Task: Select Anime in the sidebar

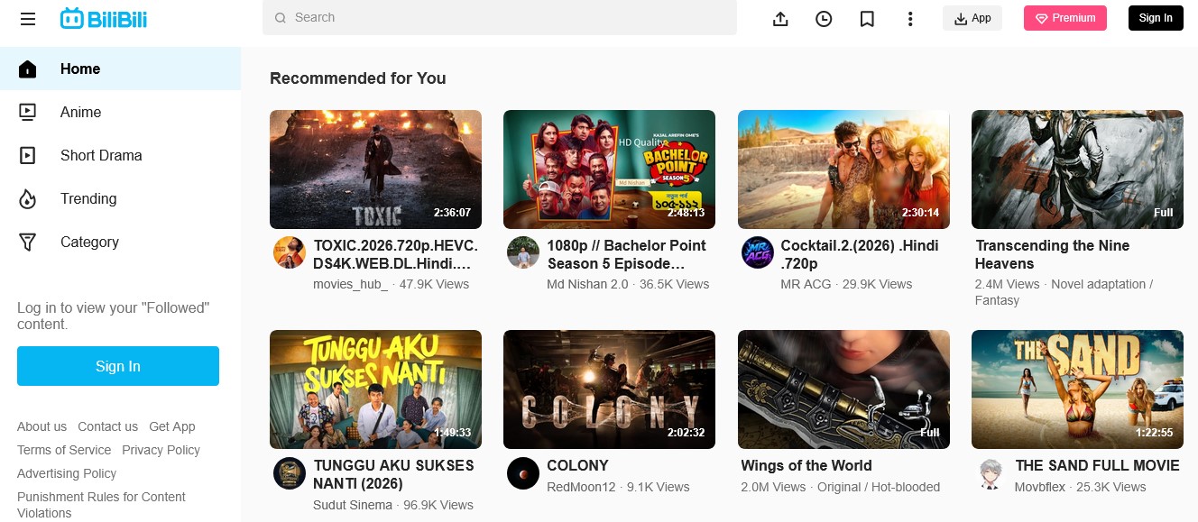Action: click(121, 112)
